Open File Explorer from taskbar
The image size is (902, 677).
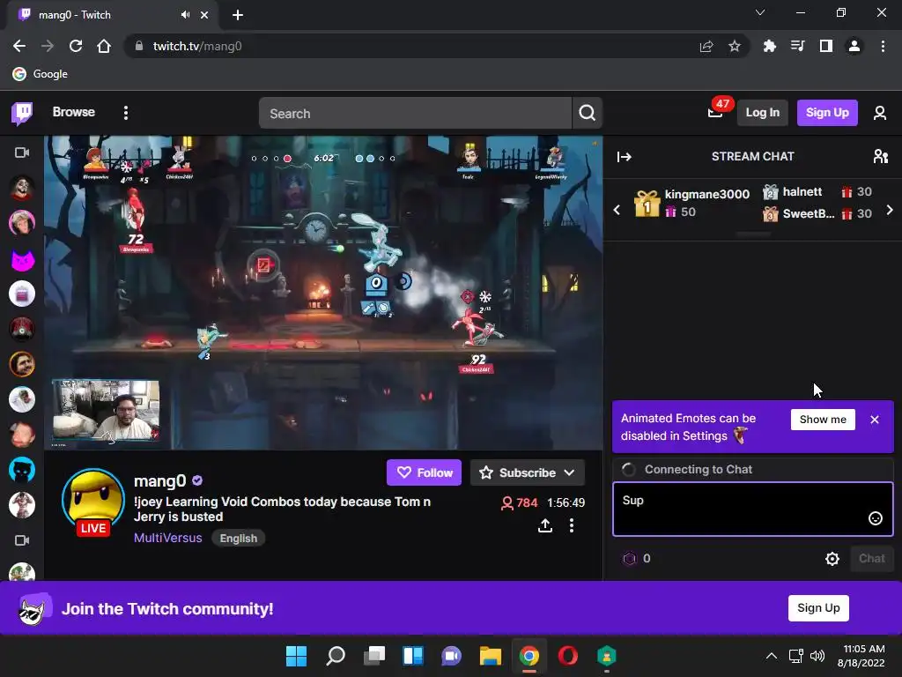point(490,656)
